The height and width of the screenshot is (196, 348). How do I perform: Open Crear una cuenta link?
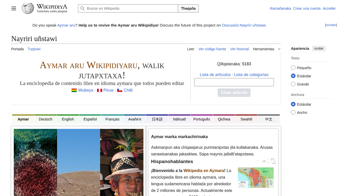307,8
